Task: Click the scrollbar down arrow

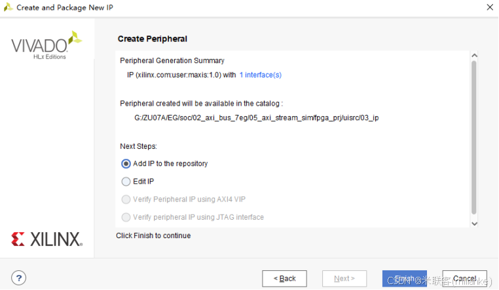Action: 475,223
